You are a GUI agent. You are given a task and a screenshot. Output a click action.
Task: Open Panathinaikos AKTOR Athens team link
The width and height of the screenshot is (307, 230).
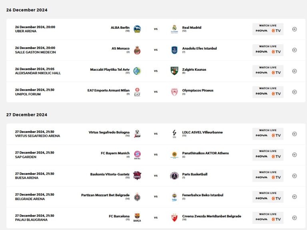(205, 153)
